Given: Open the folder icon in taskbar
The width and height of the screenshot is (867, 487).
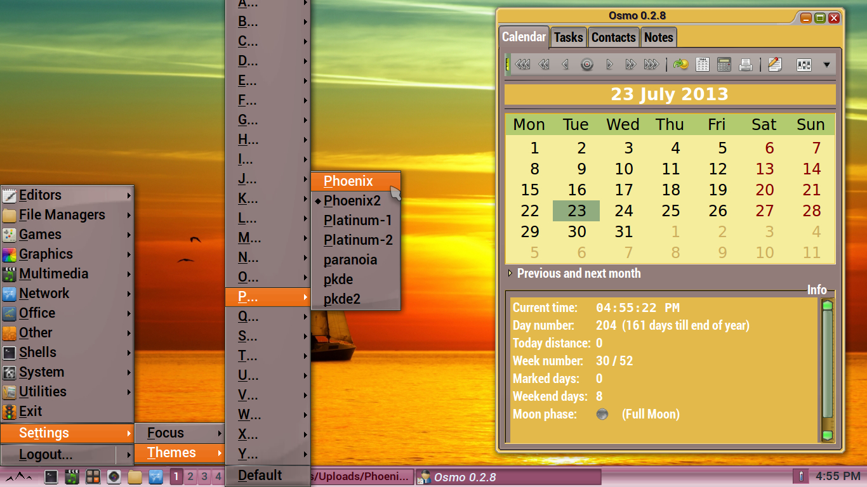Looking at the screenshot, I should click(135, 477).
